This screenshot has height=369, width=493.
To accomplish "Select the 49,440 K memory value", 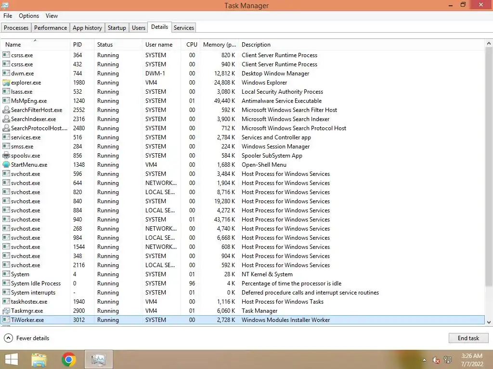I will [x=224, y=101].
